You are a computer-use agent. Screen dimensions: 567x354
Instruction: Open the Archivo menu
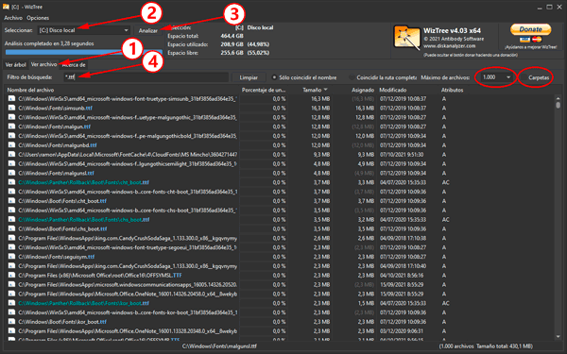click(x=13, y=18)
